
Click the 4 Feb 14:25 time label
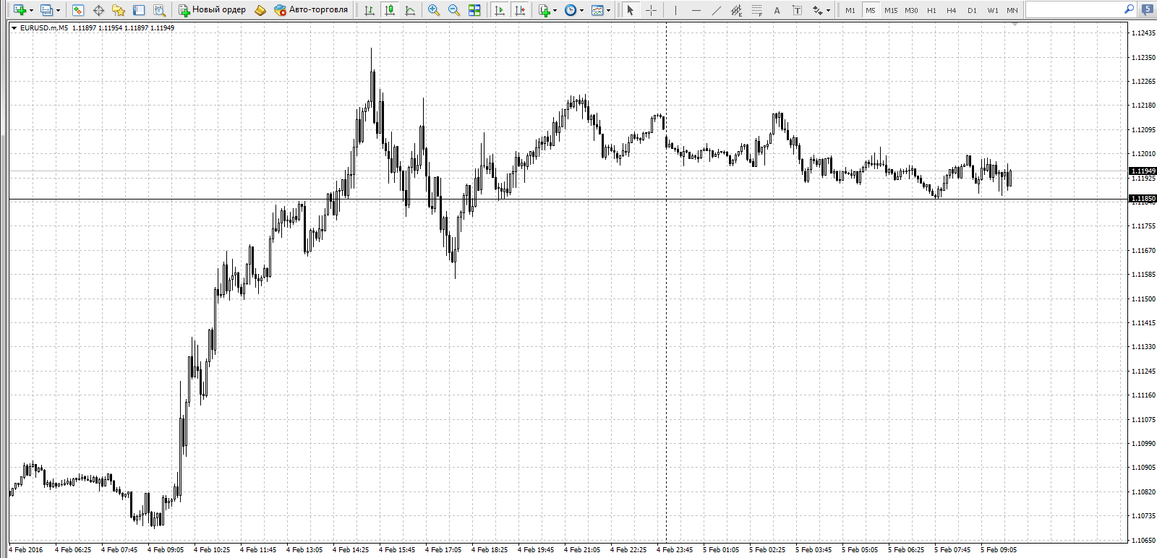[351, 550]
